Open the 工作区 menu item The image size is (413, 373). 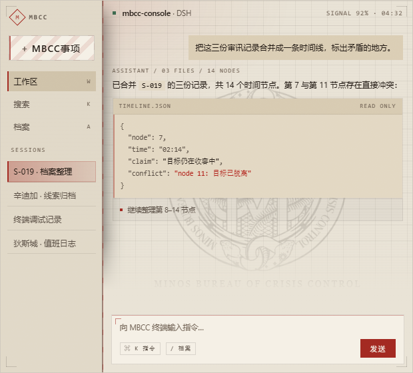click(52, 81)
